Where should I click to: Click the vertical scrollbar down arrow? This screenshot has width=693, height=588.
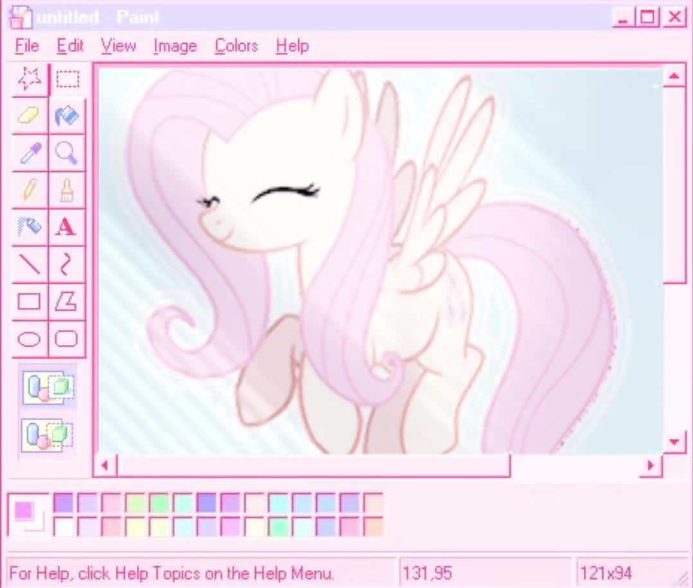pos(674,441)
